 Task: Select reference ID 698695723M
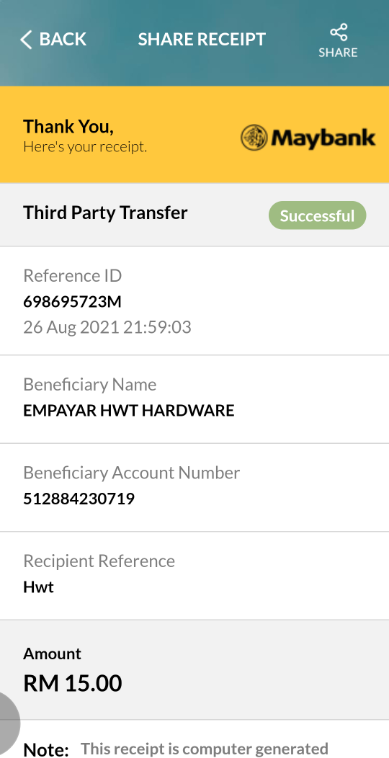point(72,302)
